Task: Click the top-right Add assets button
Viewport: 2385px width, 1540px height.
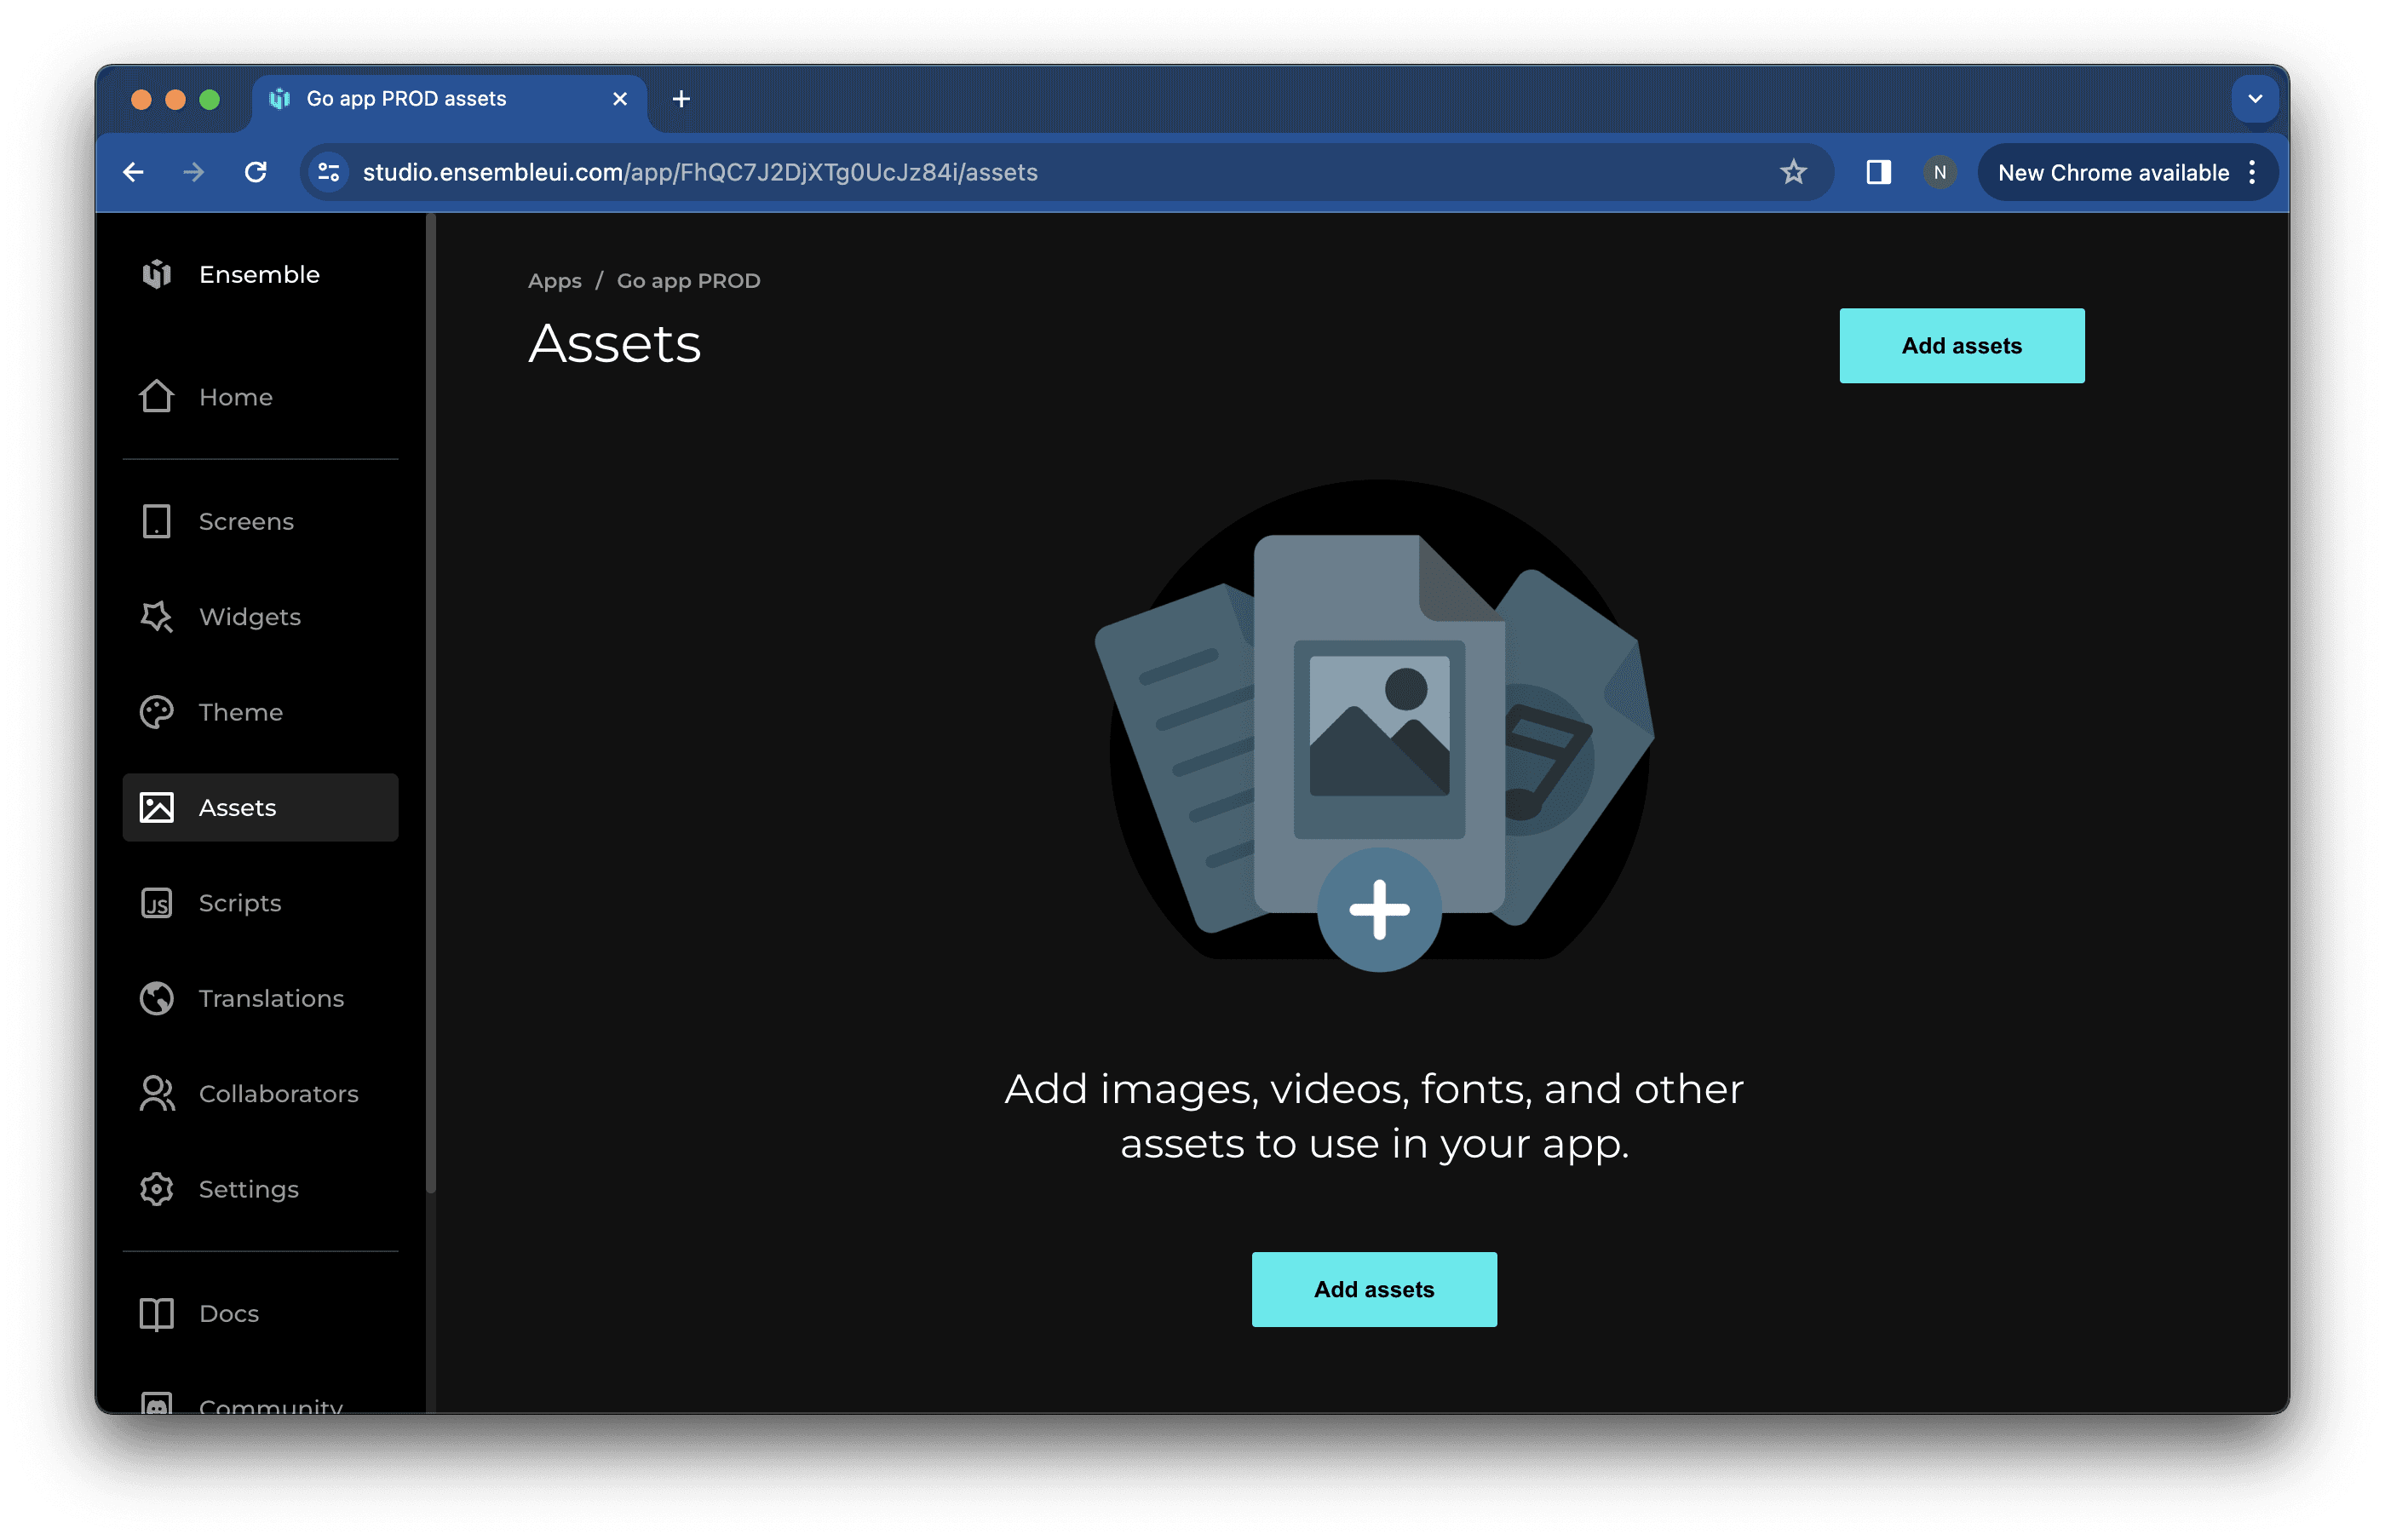Action: click(x=1961, y=345)
